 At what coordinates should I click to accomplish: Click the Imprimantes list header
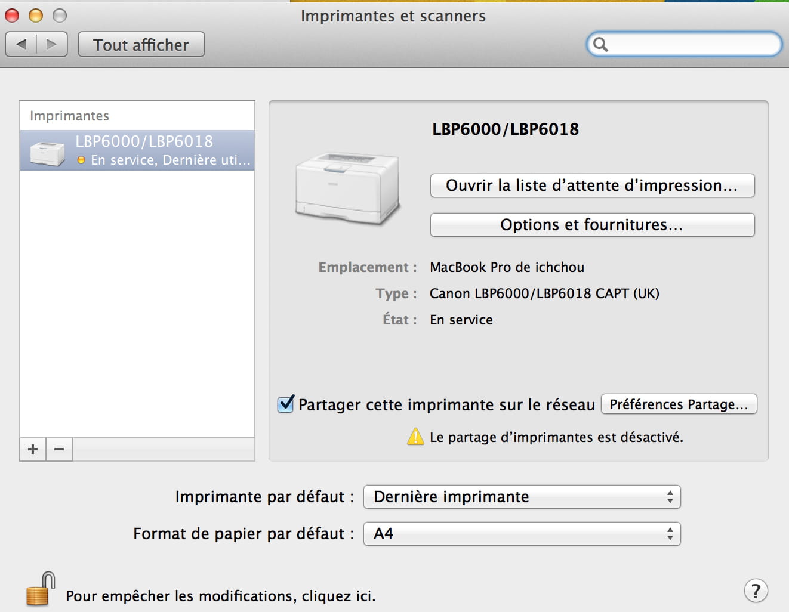point(70,116)
